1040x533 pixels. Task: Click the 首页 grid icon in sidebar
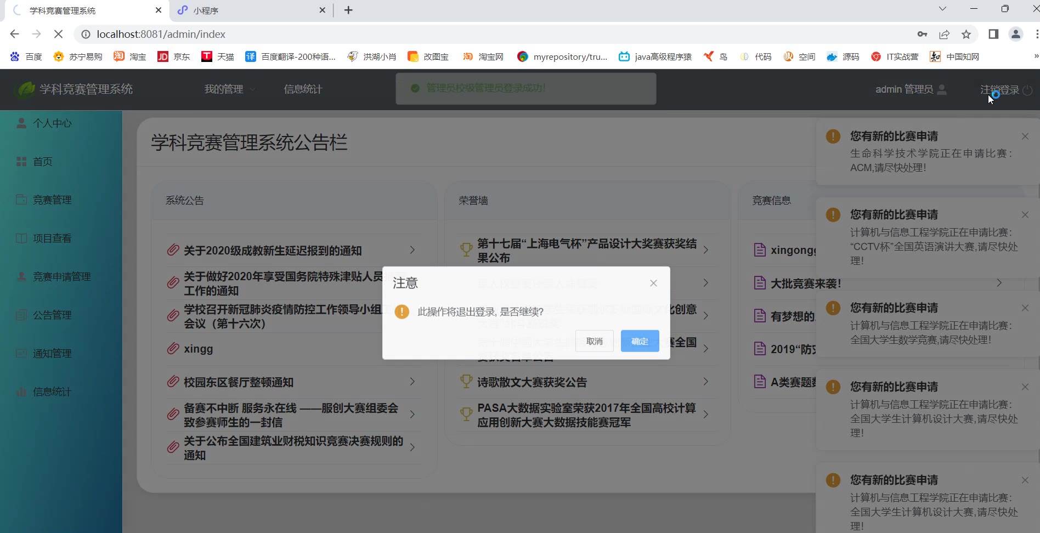coord(21,162)
